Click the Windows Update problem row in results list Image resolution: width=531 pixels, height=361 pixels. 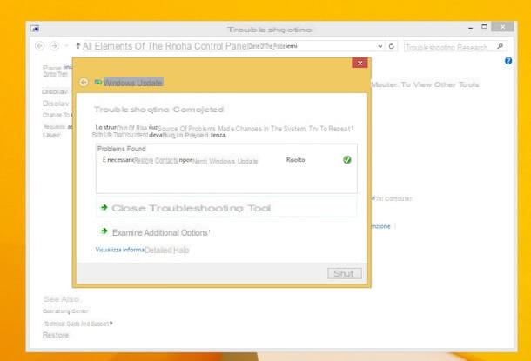click(x=226, y=160)
